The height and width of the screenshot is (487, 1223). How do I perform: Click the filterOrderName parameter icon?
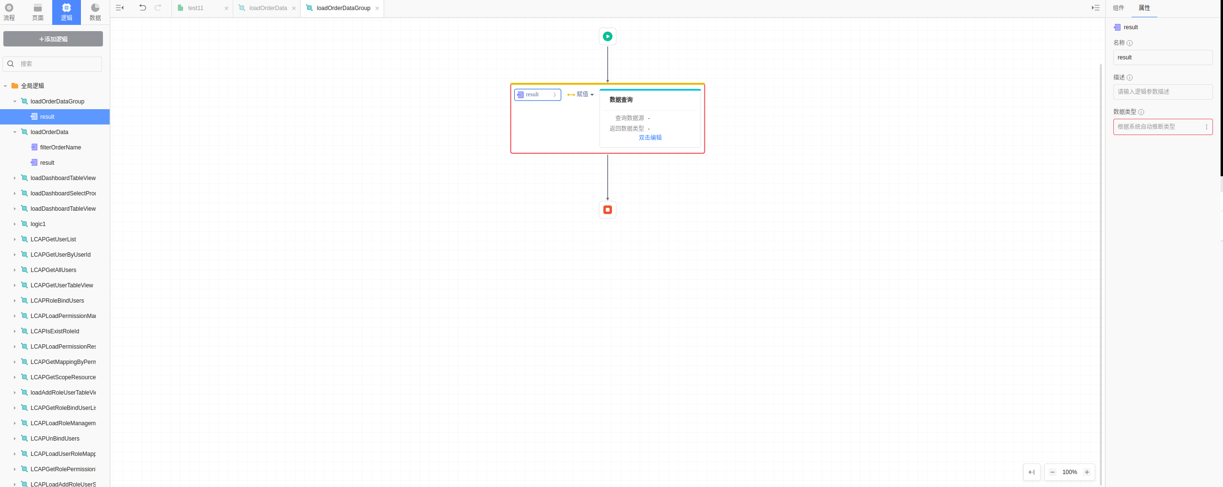(34, 147)
